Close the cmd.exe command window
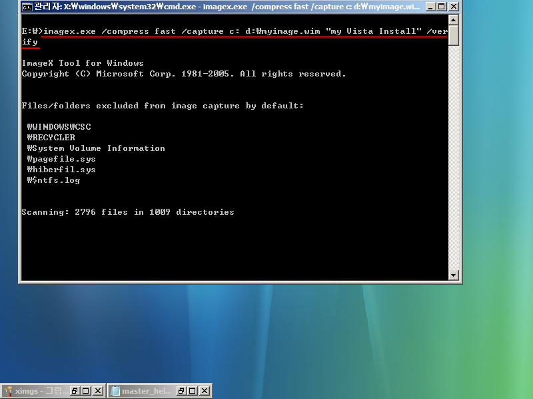The width and height of the screenshot is (533, 399). click(x=454, y=7)
